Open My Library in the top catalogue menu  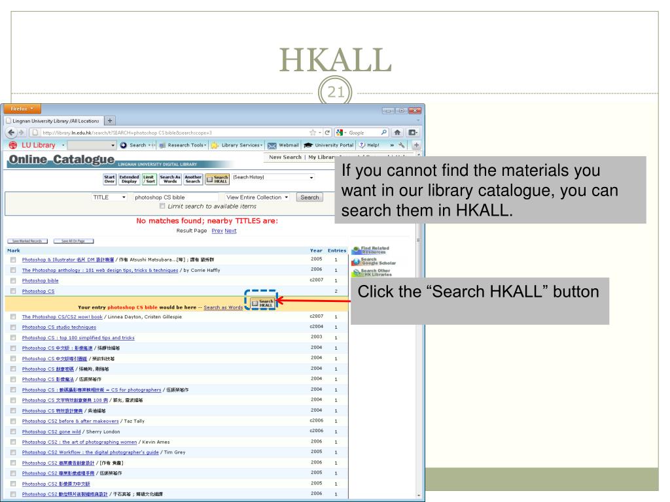[x=322, y=157]
